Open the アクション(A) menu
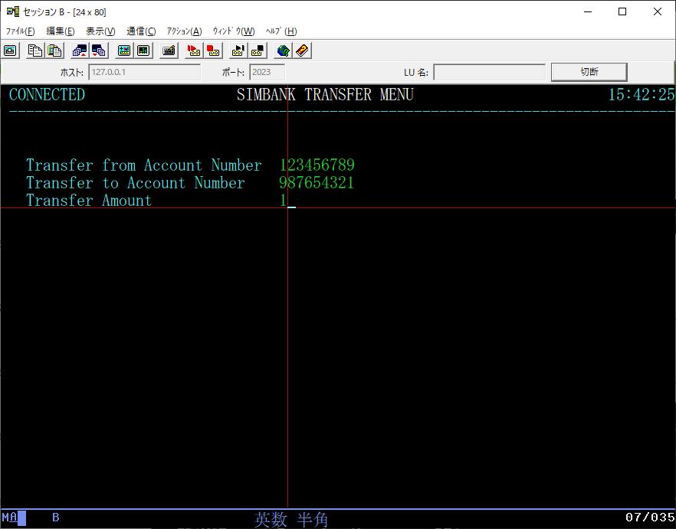 coord(184,31)
